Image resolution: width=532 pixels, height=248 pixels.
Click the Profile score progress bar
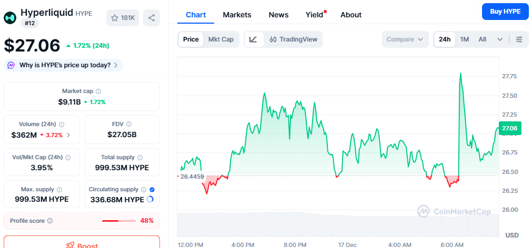pyautogui.click(x=119, y=221)
